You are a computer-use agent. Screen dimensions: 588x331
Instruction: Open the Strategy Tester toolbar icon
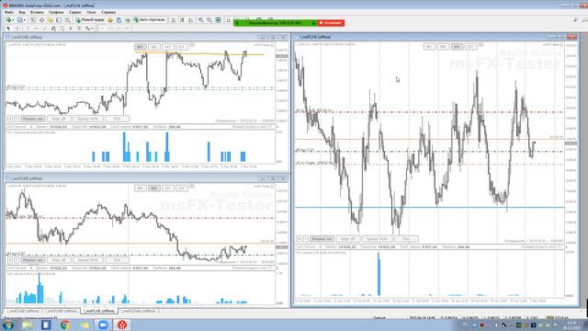coord(67,20)
